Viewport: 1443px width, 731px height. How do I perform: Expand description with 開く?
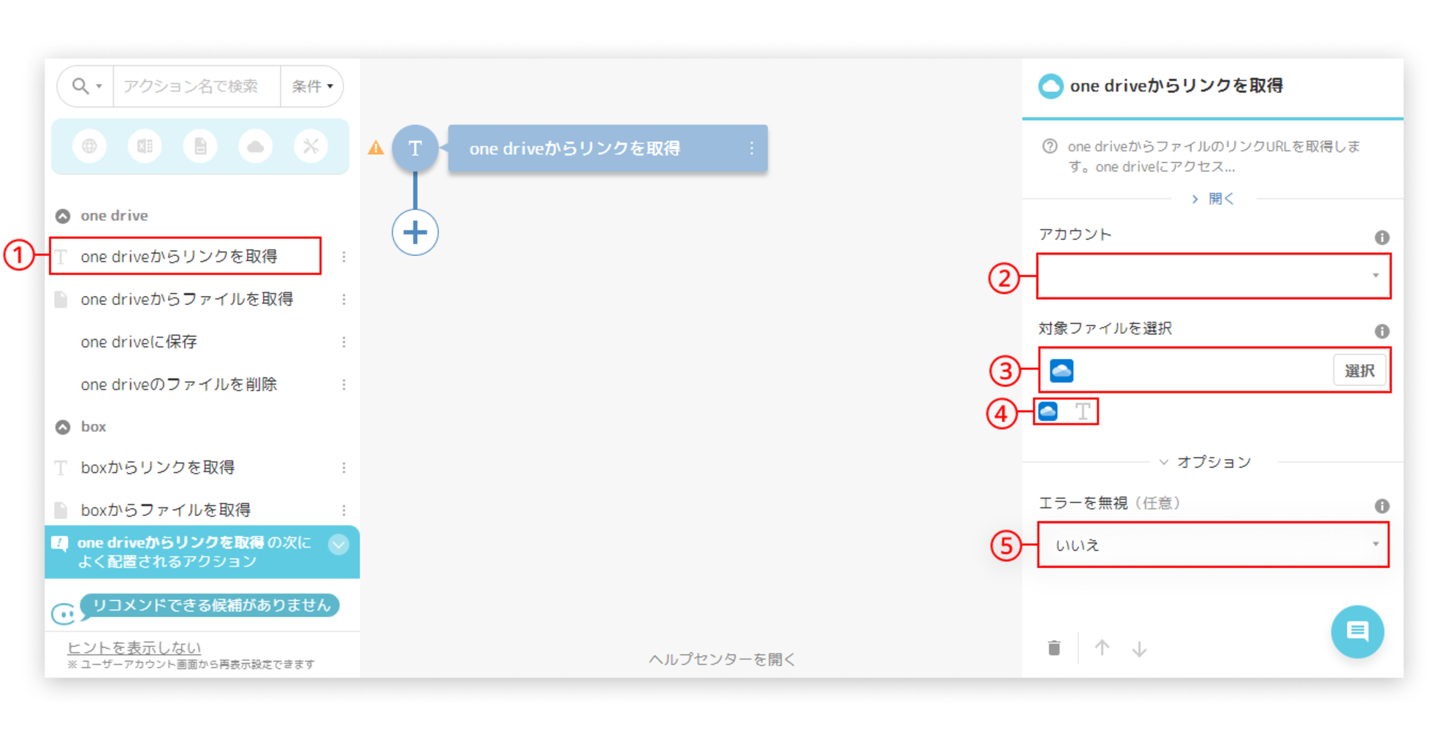click(x=1213, y=199)
